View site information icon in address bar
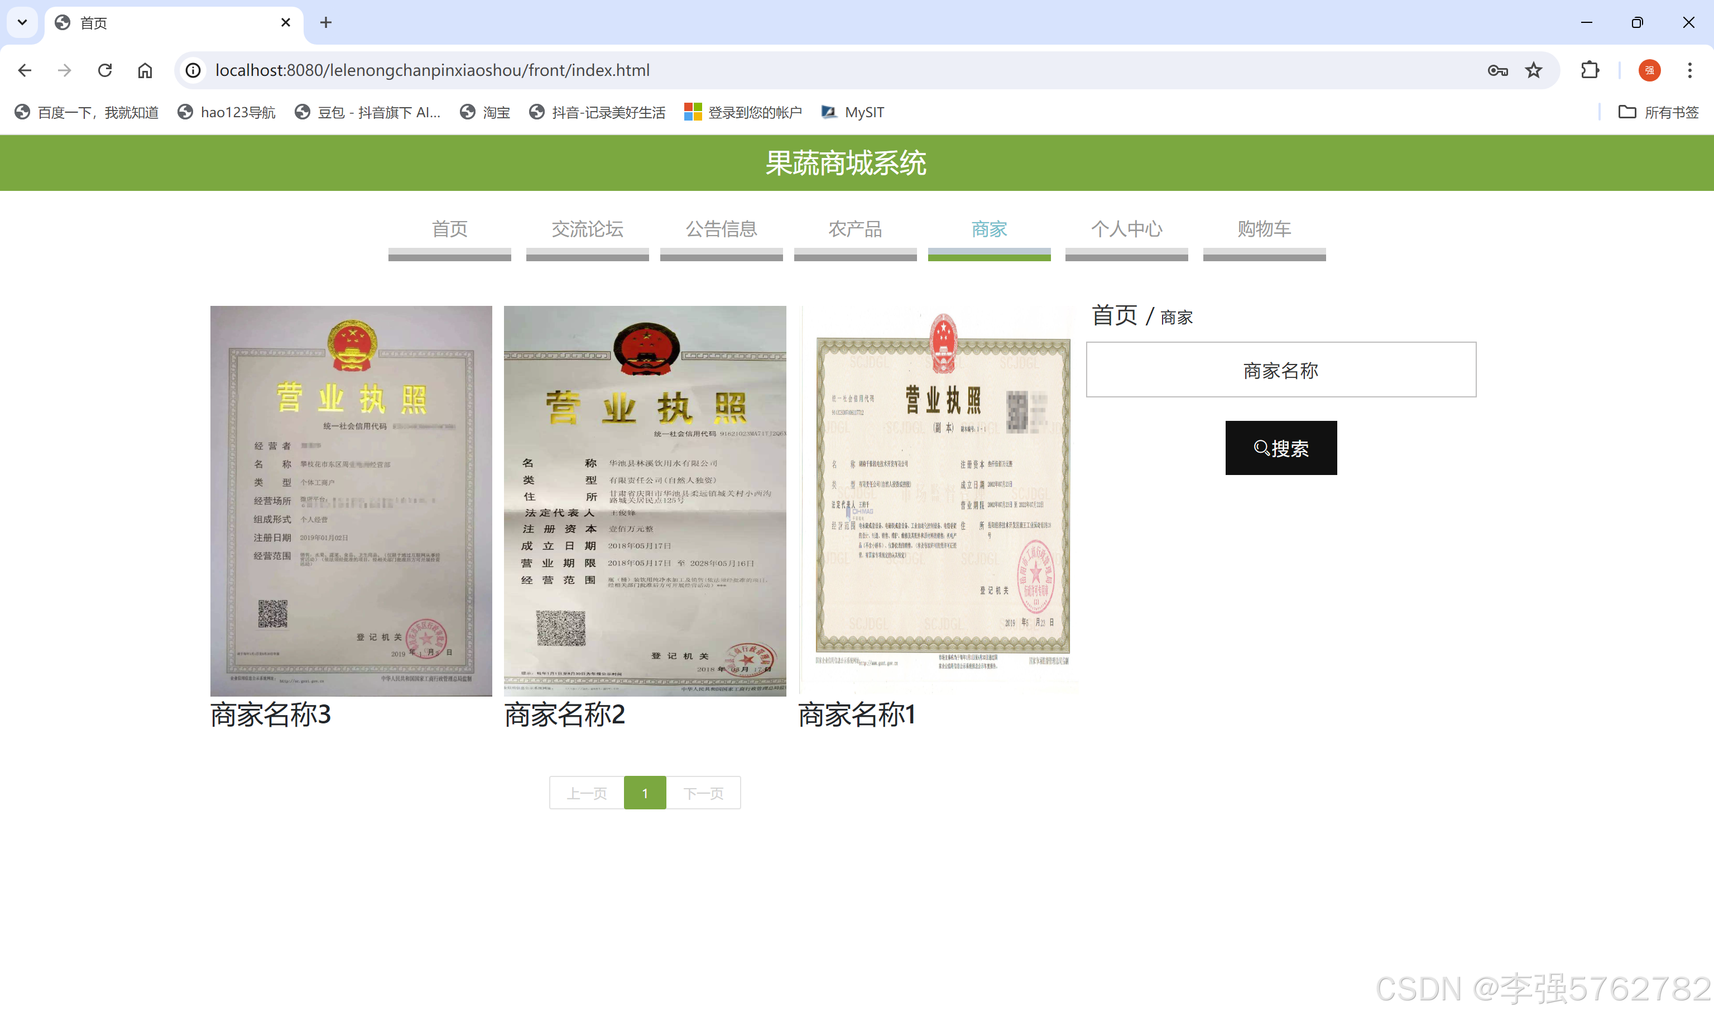The height and width of the screenshot is (1017, 1714). pyautogui.click(x=194, y=70)
